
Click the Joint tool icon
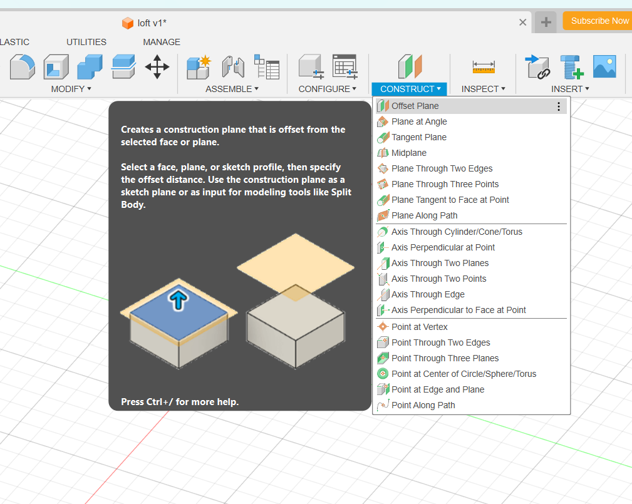[x=233, y=67]
